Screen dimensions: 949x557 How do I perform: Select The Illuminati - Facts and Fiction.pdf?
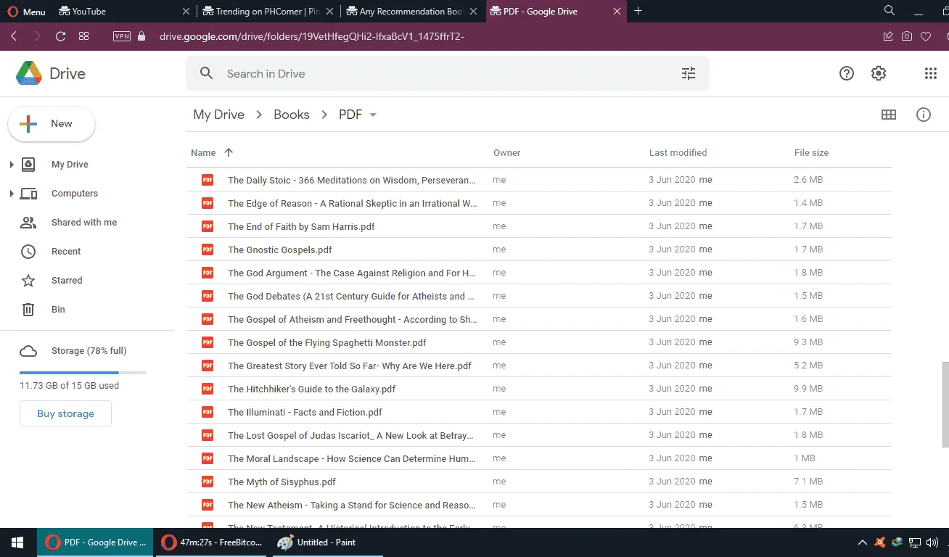538,412
